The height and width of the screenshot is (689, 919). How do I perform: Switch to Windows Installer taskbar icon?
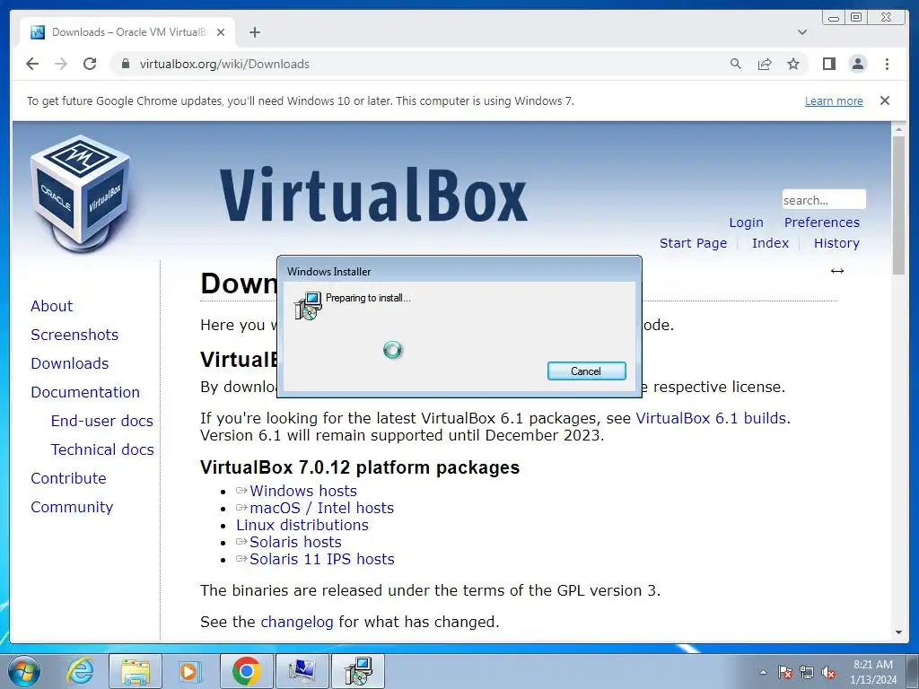[357, 671]
